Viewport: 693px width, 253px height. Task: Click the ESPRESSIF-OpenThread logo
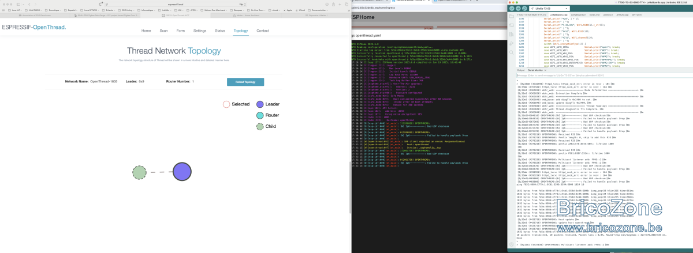pyautogui.click(x=33, y=27)
